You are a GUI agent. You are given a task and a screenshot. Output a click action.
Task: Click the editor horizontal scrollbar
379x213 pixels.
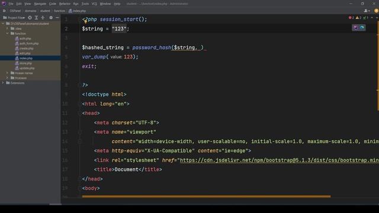click(x=206, y=196)
